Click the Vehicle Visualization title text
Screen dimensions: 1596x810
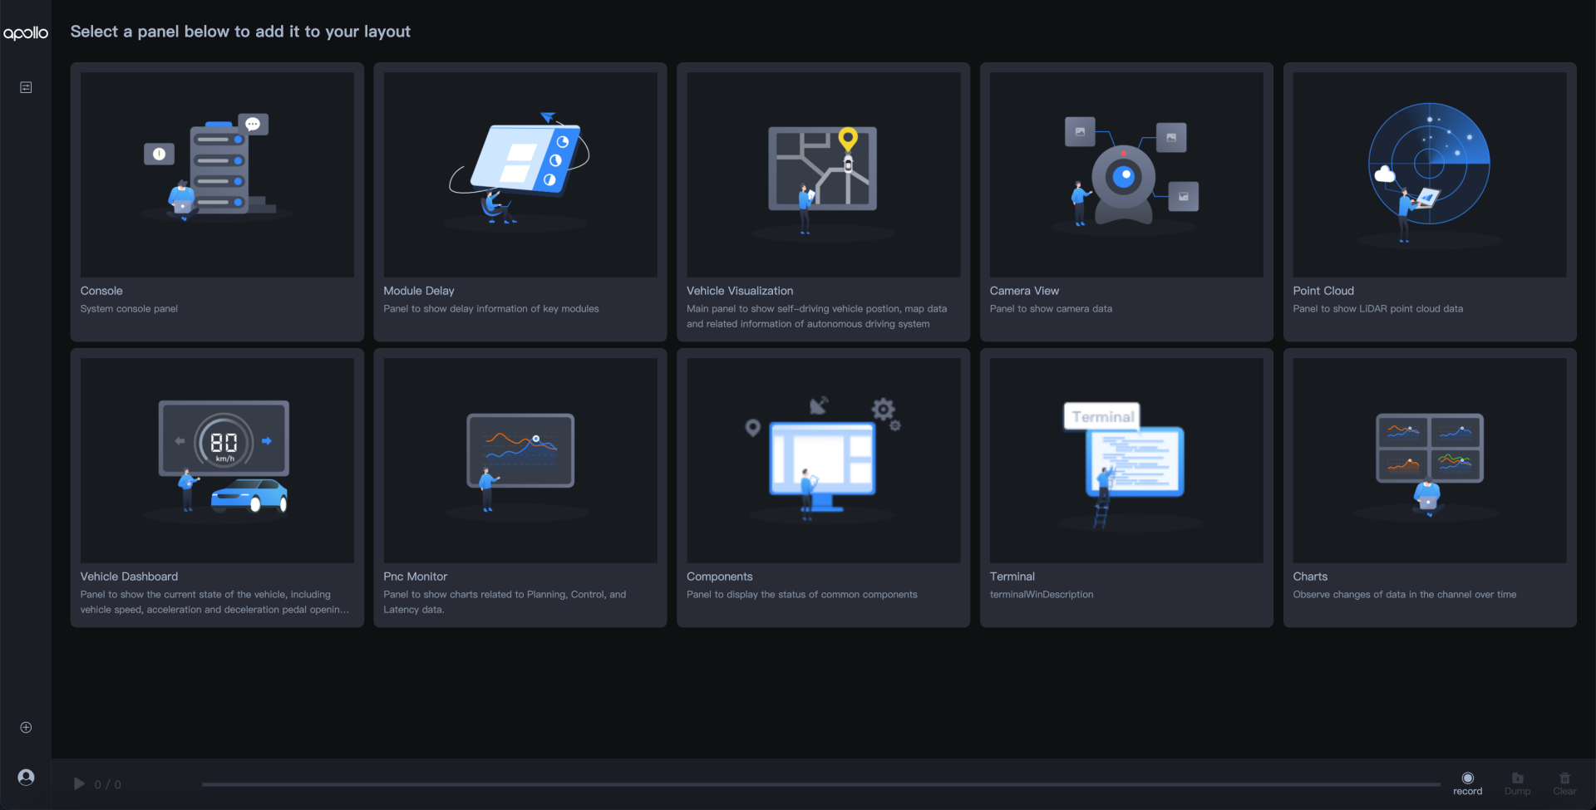[x=739, y=291]
